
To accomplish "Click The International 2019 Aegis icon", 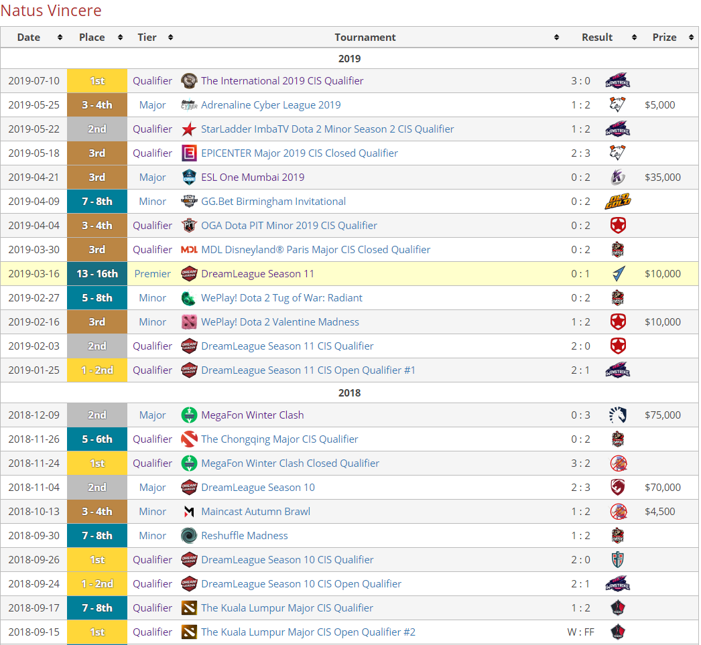I will 189,81.
